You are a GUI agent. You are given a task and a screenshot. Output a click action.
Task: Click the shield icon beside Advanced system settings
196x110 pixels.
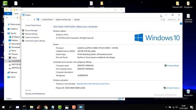pyautogui.click(x=23, y=41)
